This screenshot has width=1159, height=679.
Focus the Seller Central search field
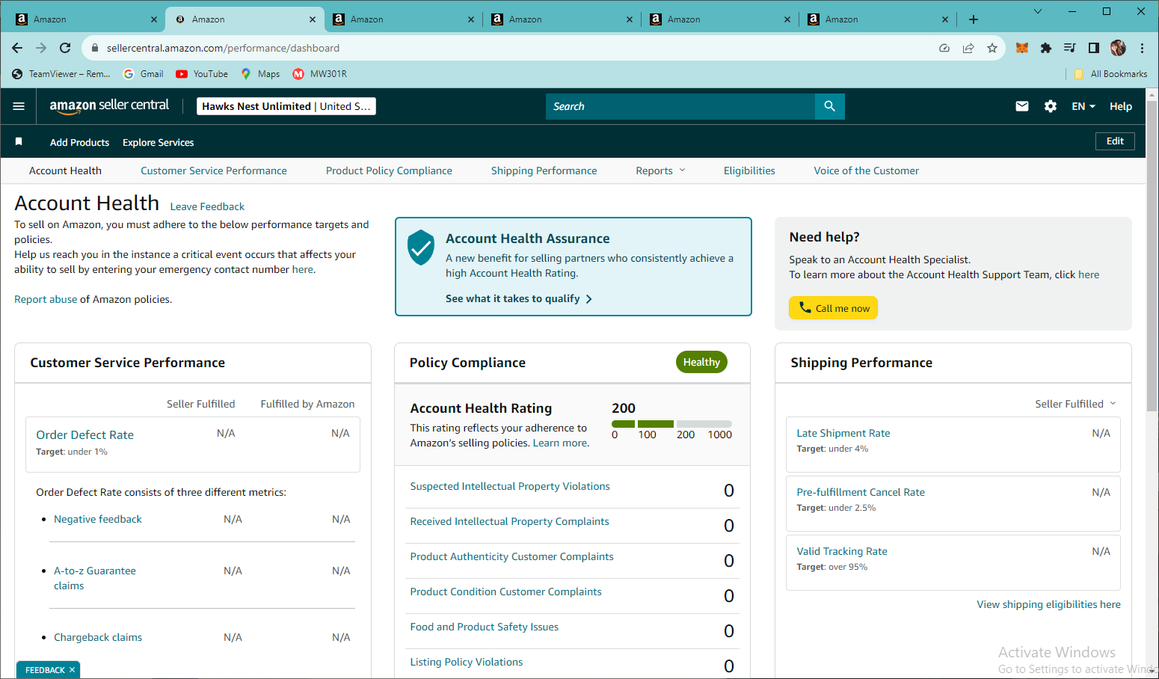point(680,106)
